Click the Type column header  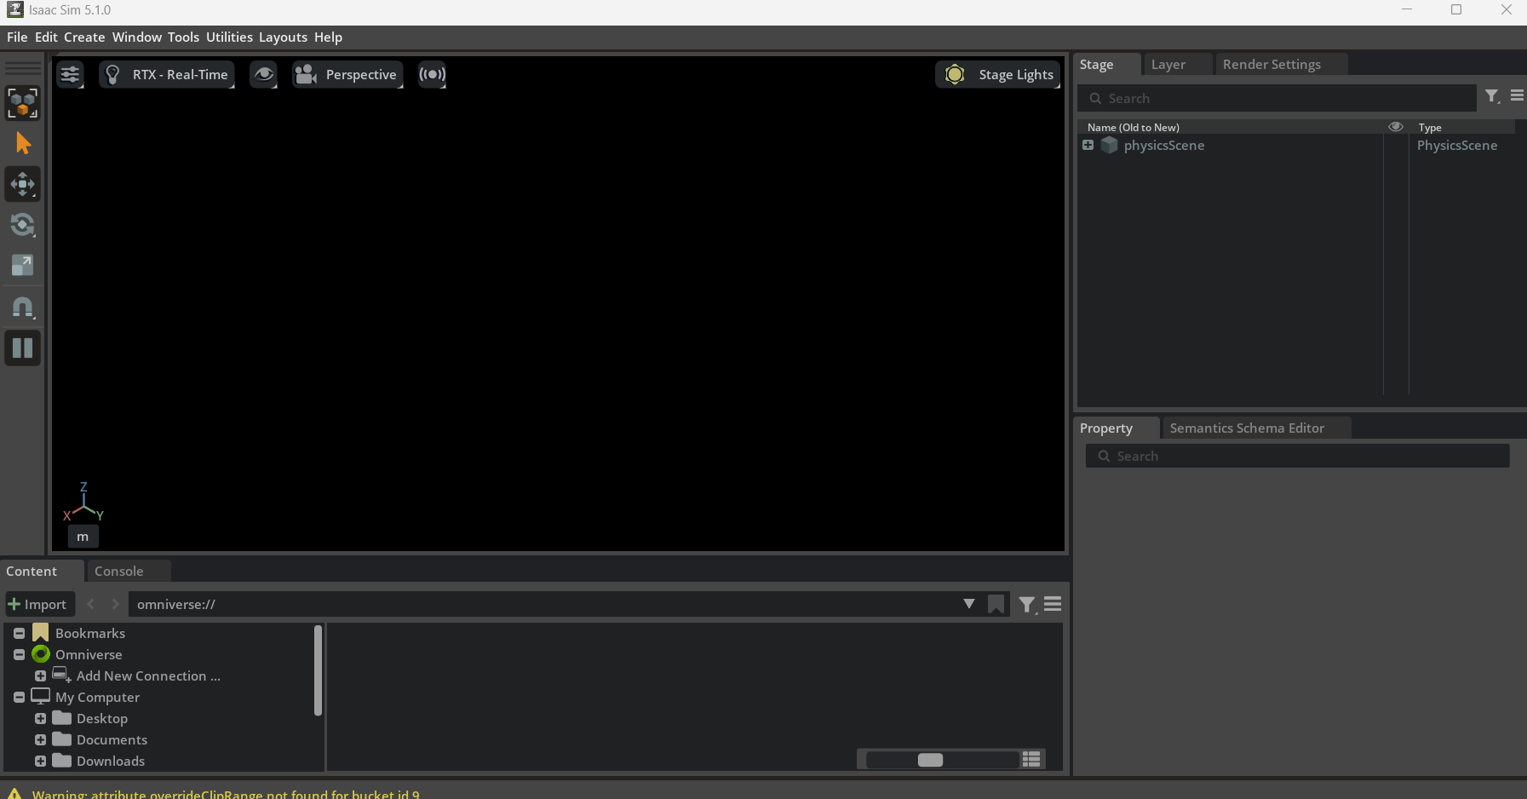coord(1430,128)
